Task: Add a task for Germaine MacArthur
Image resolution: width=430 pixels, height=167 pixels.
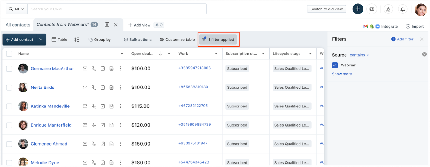Action: click(103, 69)
